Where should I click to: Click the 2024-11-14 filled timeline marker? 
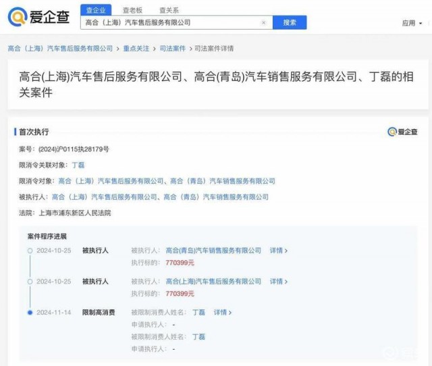click(30, 313)
